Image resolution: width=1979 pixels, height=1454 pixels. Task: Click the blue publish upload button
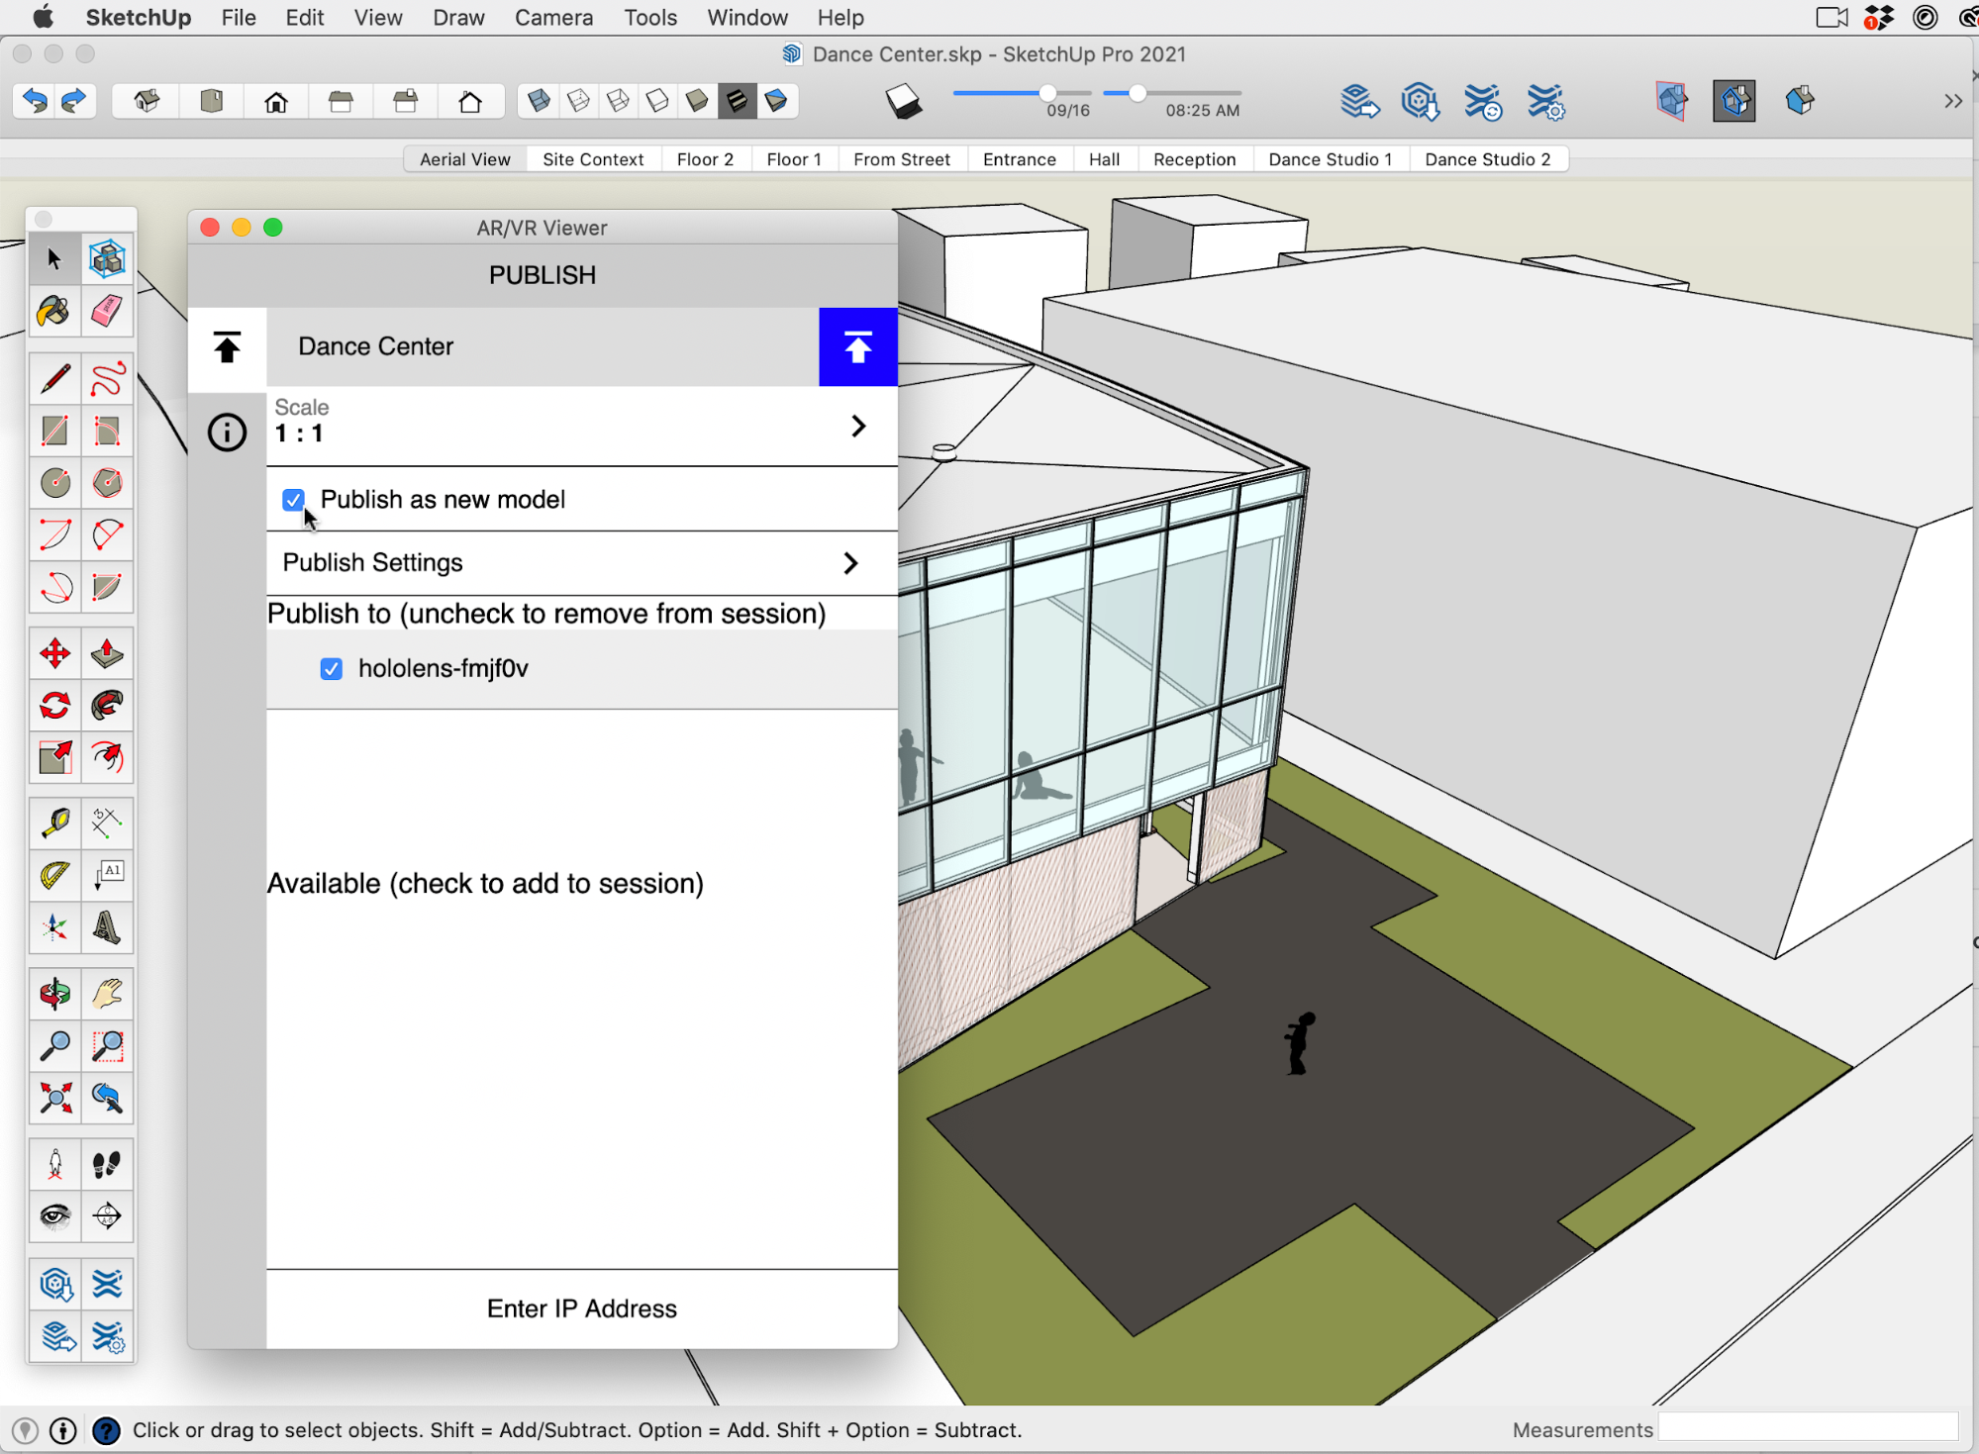click(857, 346)
